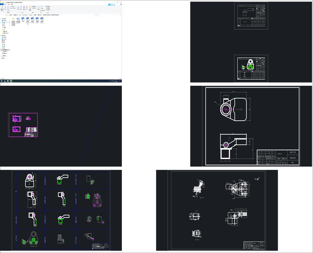Click the taskbar clock in system tray

click(116, 81)
